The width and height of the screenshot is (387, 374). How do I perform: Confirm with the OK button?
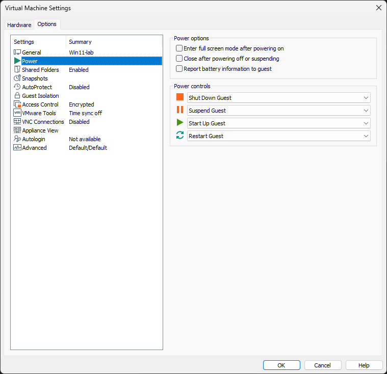coord(281,365)
